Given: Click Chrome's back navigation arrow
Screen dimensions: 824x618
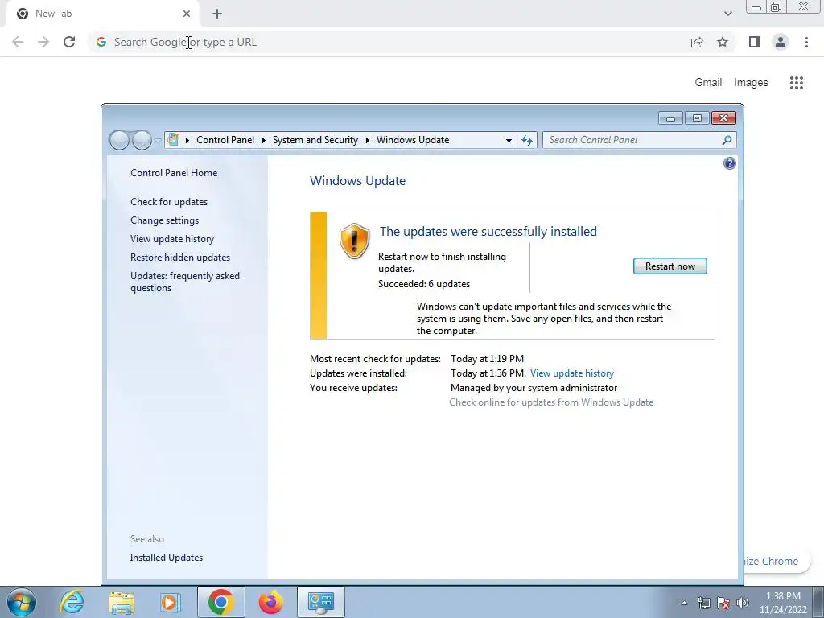Looking at the screenshot, I should pos(18,42).
